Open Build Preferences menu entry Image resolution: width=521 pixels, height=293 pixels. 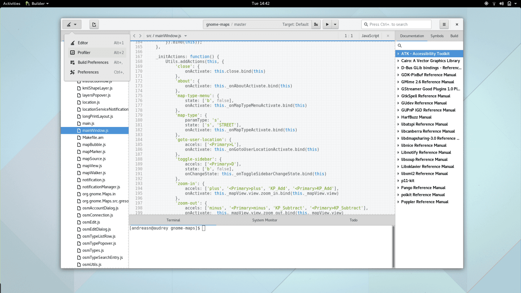tap(97, 62)
